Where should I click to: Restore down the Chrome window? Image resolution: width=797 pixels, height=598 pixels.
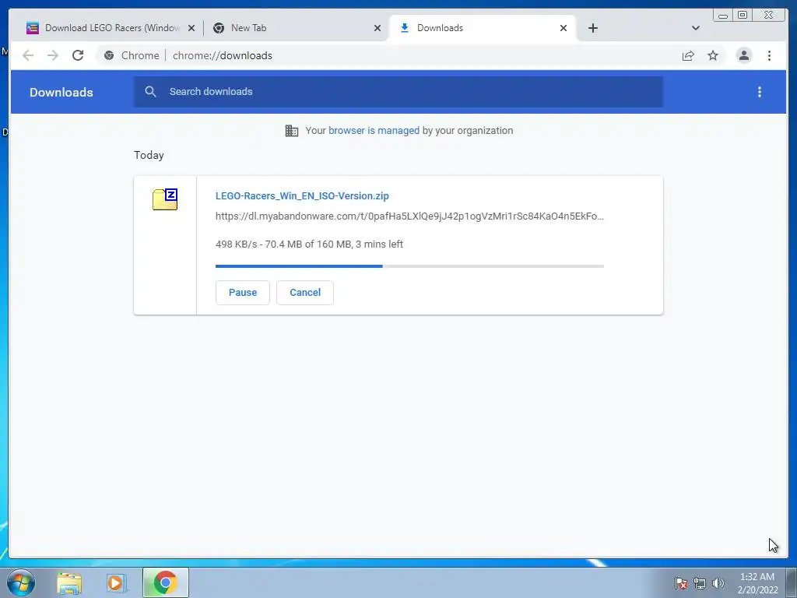point(743,16)
